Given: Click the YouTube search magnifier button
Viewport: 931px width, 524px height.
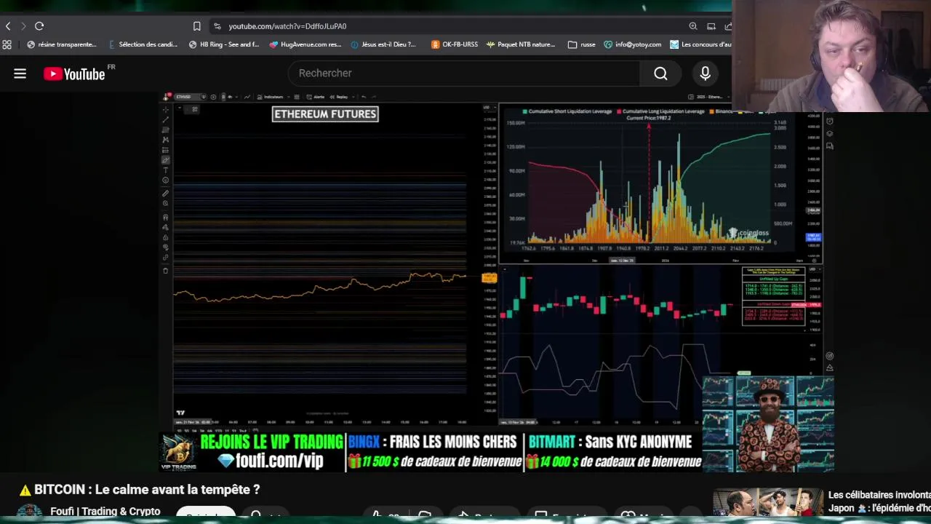Looking at the screenshot, I should click(660, 74).
